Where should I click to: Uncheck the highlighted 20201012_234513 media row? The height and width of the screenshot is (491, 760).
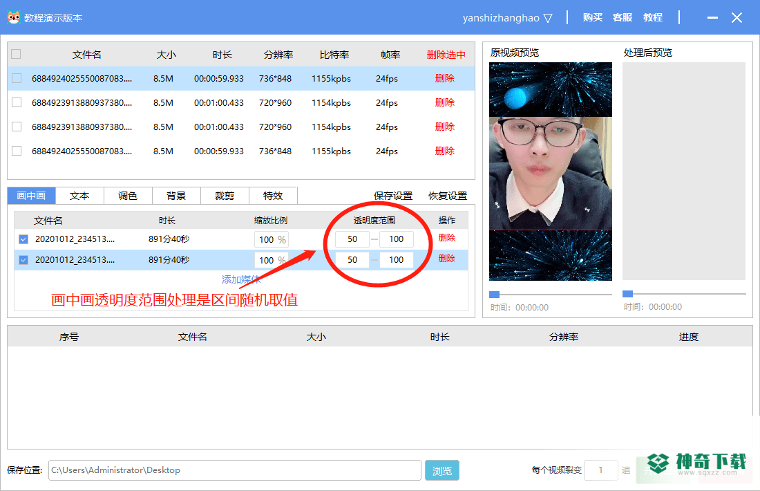coord(23,260)
